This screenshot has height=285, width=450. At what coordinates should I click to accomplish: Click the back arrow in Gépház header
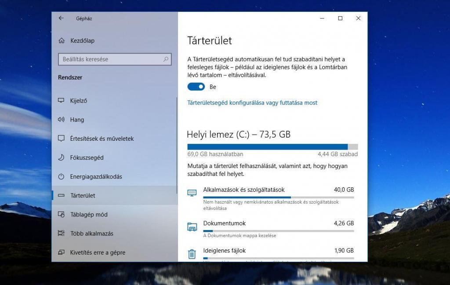(61, 18)
